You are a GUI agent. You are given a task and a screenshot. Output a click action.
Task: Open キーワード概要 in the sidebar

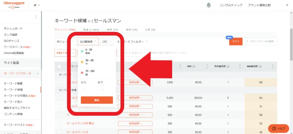tap(13, 83)
